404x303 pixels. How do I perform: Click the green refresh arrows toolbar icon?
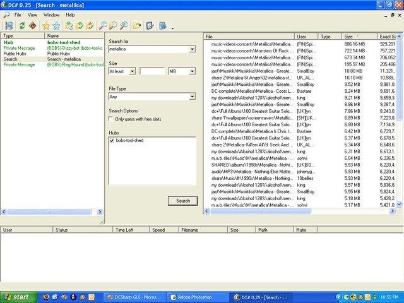click(x=22, y=25)
